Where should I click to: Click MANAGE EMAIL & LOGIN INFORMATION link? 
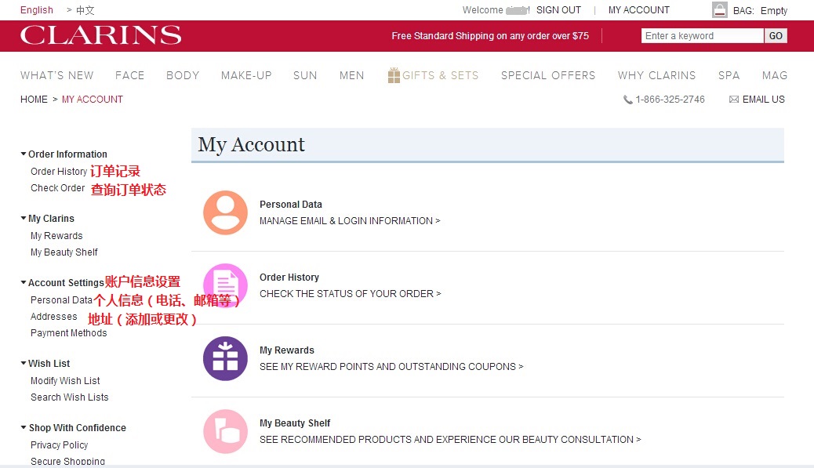click(x=350, y=220)
